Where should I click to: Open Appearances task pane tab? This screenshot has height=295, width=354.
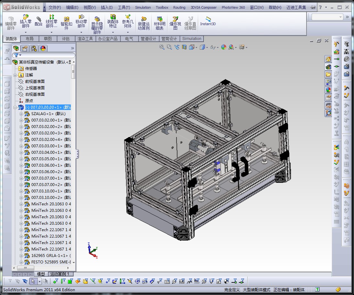328,90
